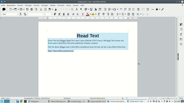The height and width of the screenshot is (103, 184).
Task: Toggle Bold formatting (F)
Action: point(55,14)
